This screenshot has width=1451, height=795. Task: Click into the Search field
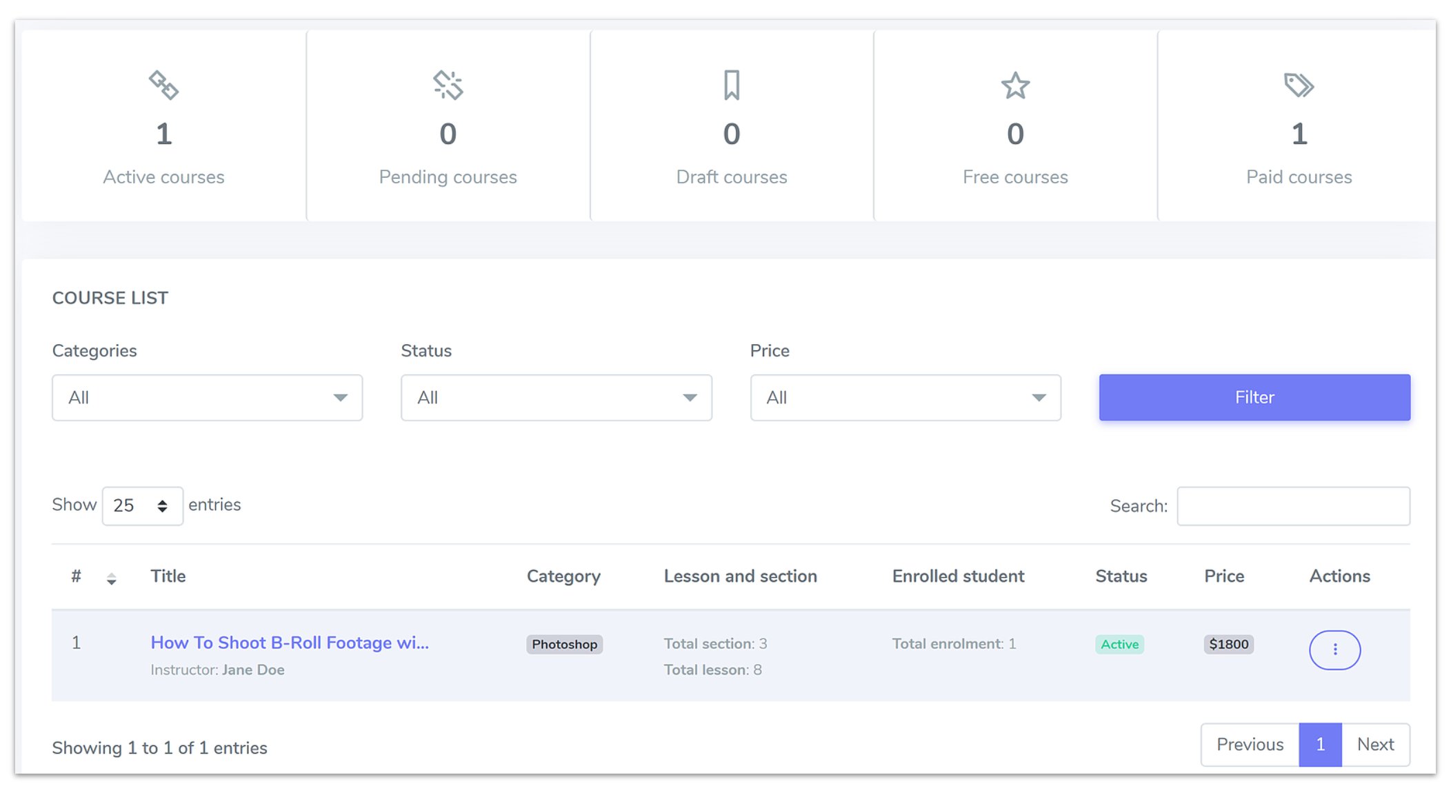click(1293, 506)
